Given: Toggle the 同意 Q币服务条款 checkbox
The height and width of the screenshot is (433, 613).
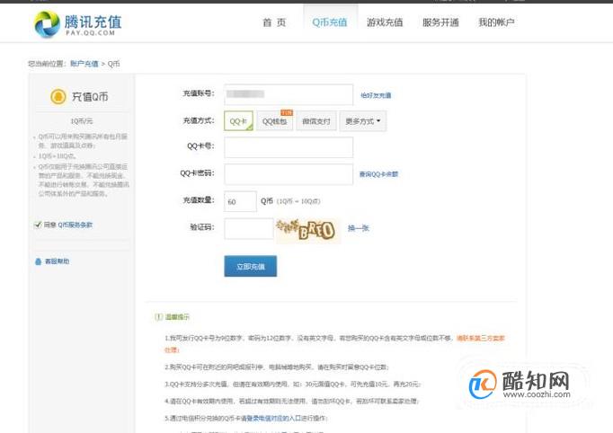Looking at the screenshot, I should tap(38, 225).
